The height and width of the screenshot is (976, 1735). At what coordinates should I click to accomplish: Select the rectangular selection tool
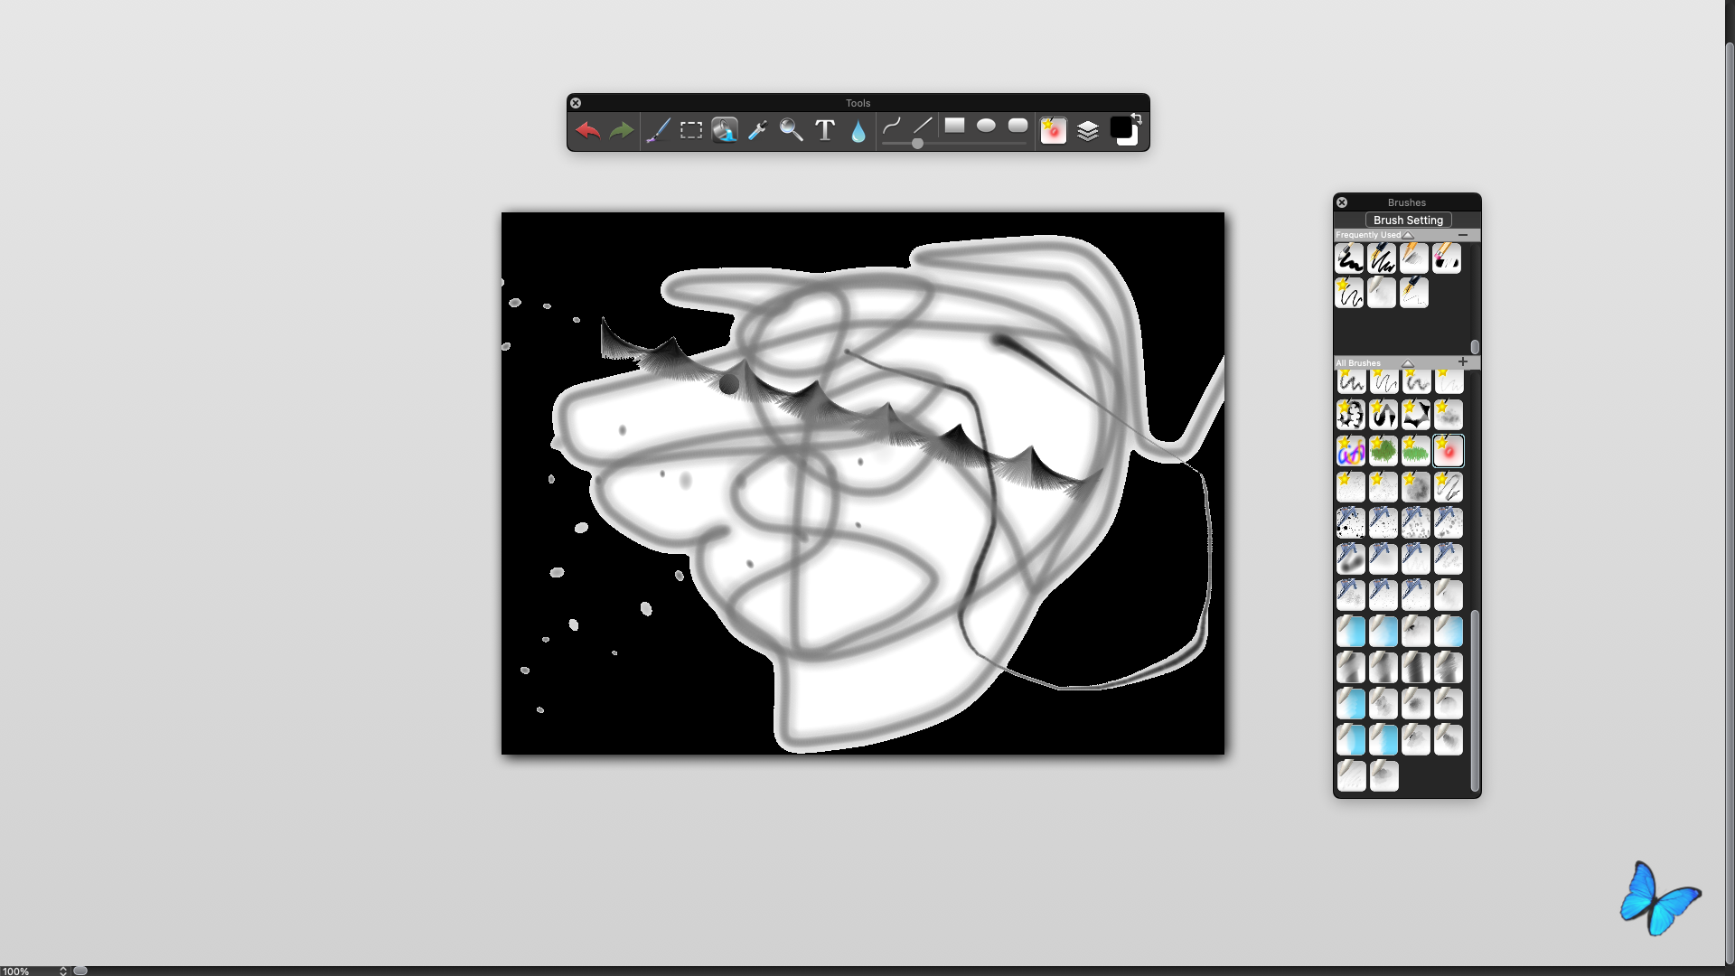[x=691, y=131]
